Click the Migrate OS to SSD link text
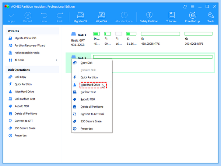This screenshot has height=166, width=221. (x=25, y=38)
